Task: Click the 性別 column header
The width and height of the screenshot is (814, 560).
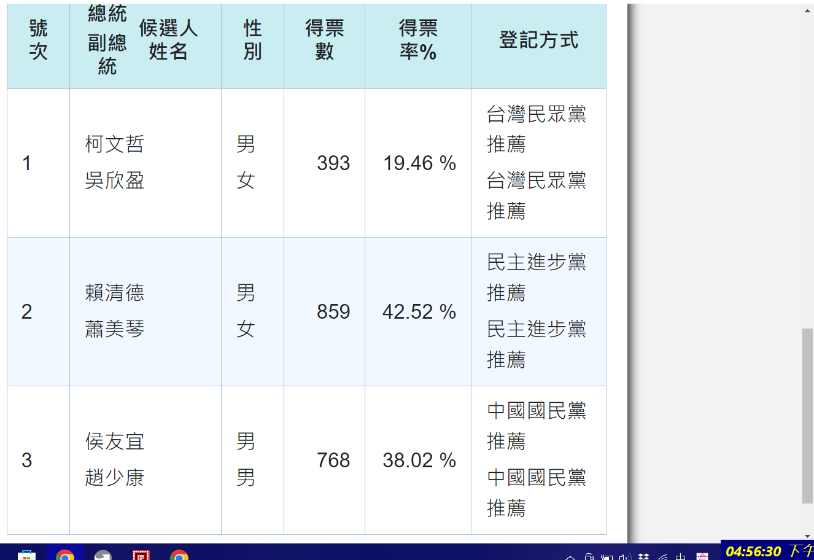Action: pos(252,40)
